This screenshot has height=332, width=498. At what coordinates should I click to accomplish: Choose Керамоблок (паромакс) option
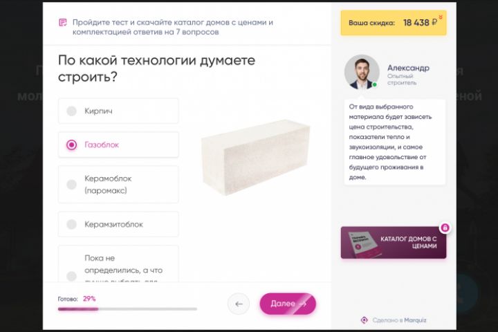point(118,184)
